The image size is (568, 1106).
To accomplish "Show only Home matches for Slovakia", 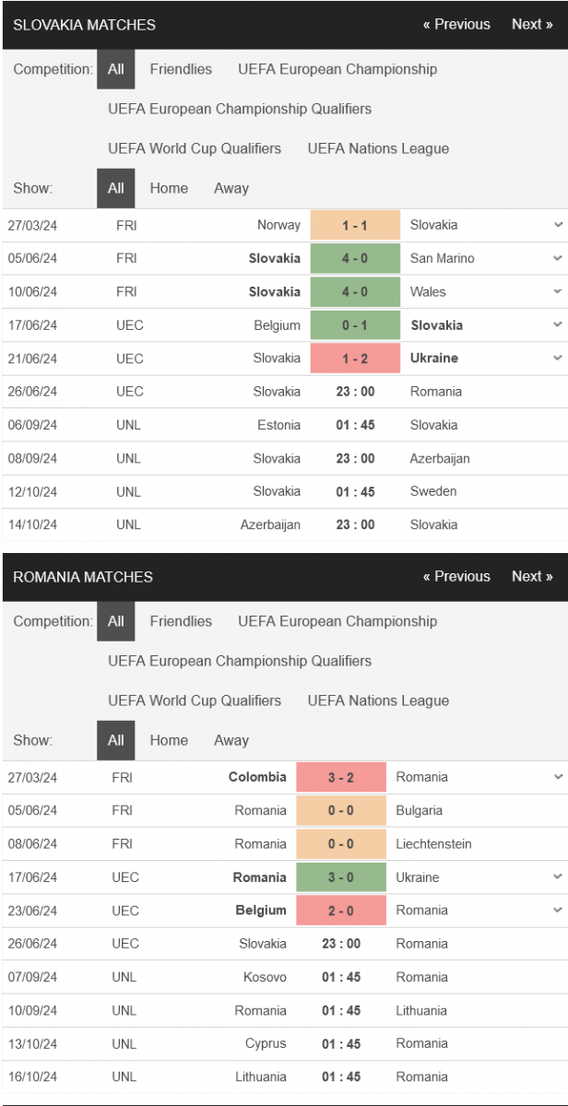I will [x=169, y=188].
